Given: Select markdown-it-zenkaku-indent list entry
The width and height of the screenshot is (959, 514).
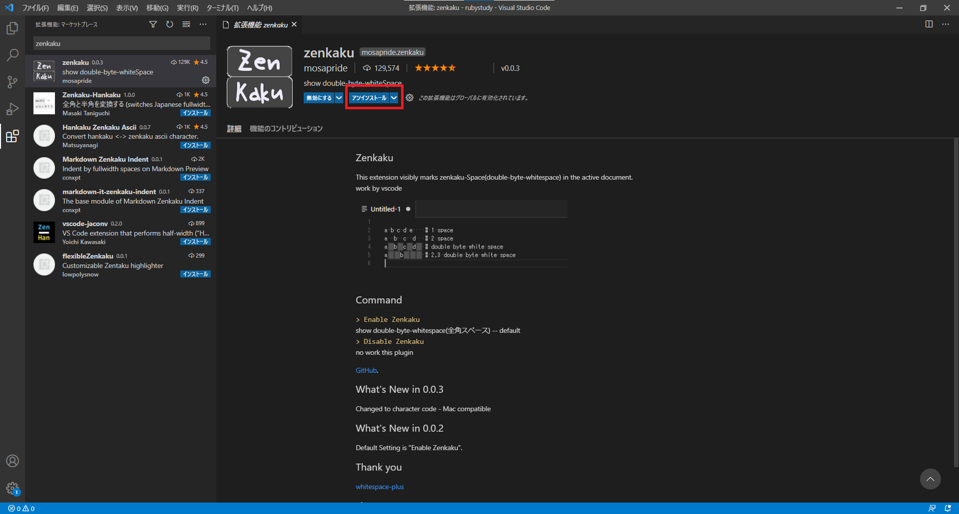Looking at the screenshot, I should 120,200.
